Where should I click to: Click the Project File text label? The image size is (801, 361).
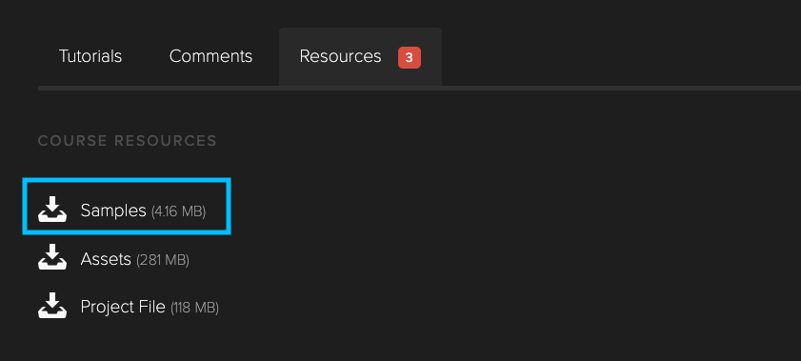click(x=123, y=307)
